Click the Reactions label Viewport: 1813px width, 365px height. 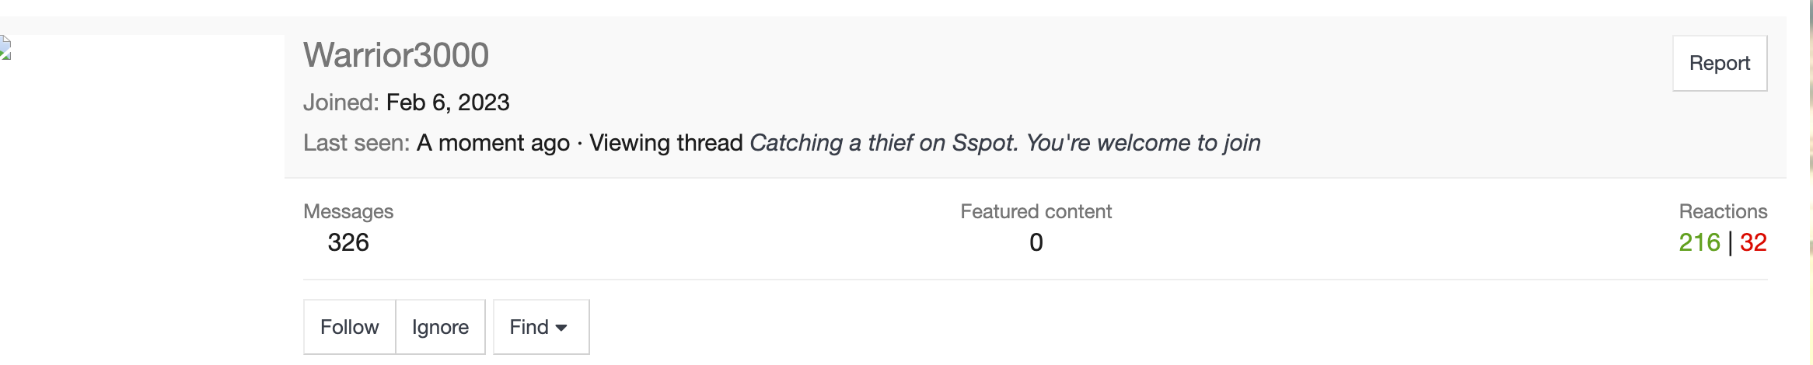pos(1723,211)
